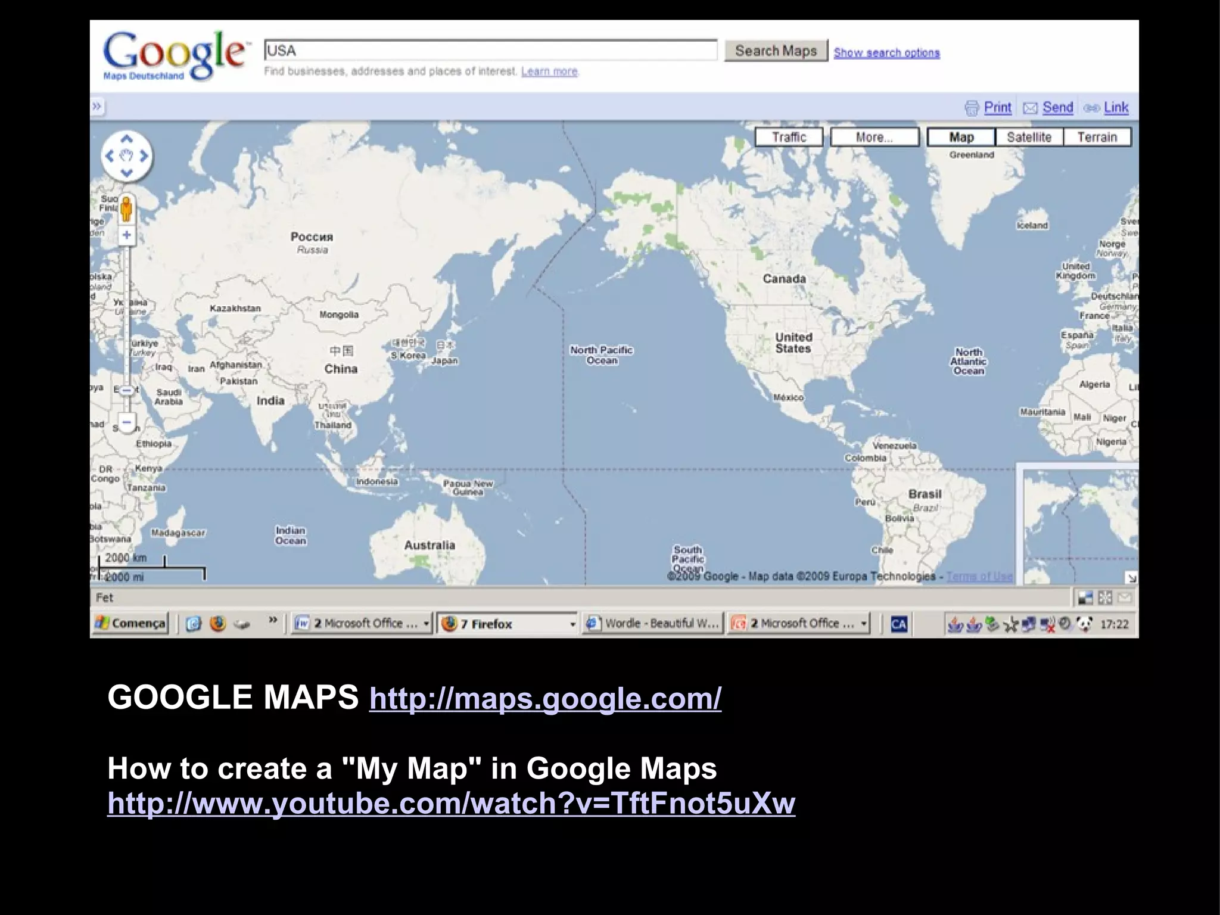The height and width of the screenshot is (915, 1220).
Task: Click the first Java cup tray icon
Action: [x=955, y=624]
